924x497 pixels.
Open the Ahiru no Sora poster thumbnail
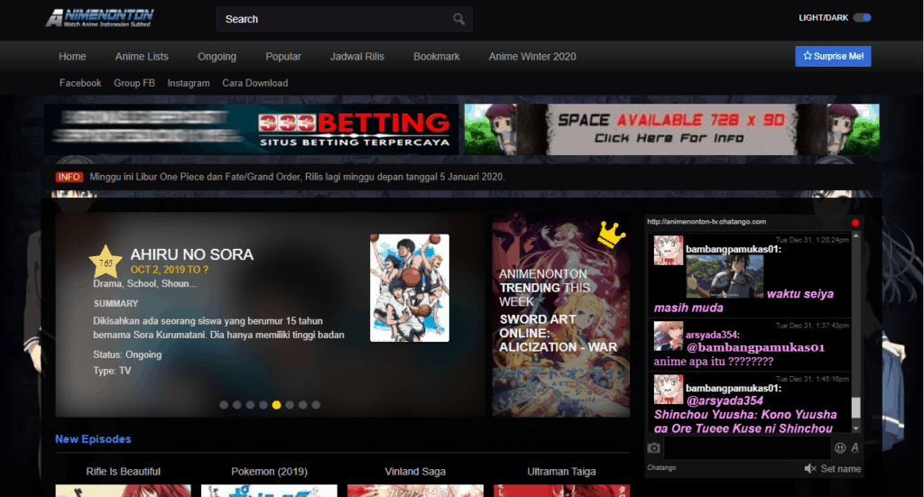(x=410, y=288)
